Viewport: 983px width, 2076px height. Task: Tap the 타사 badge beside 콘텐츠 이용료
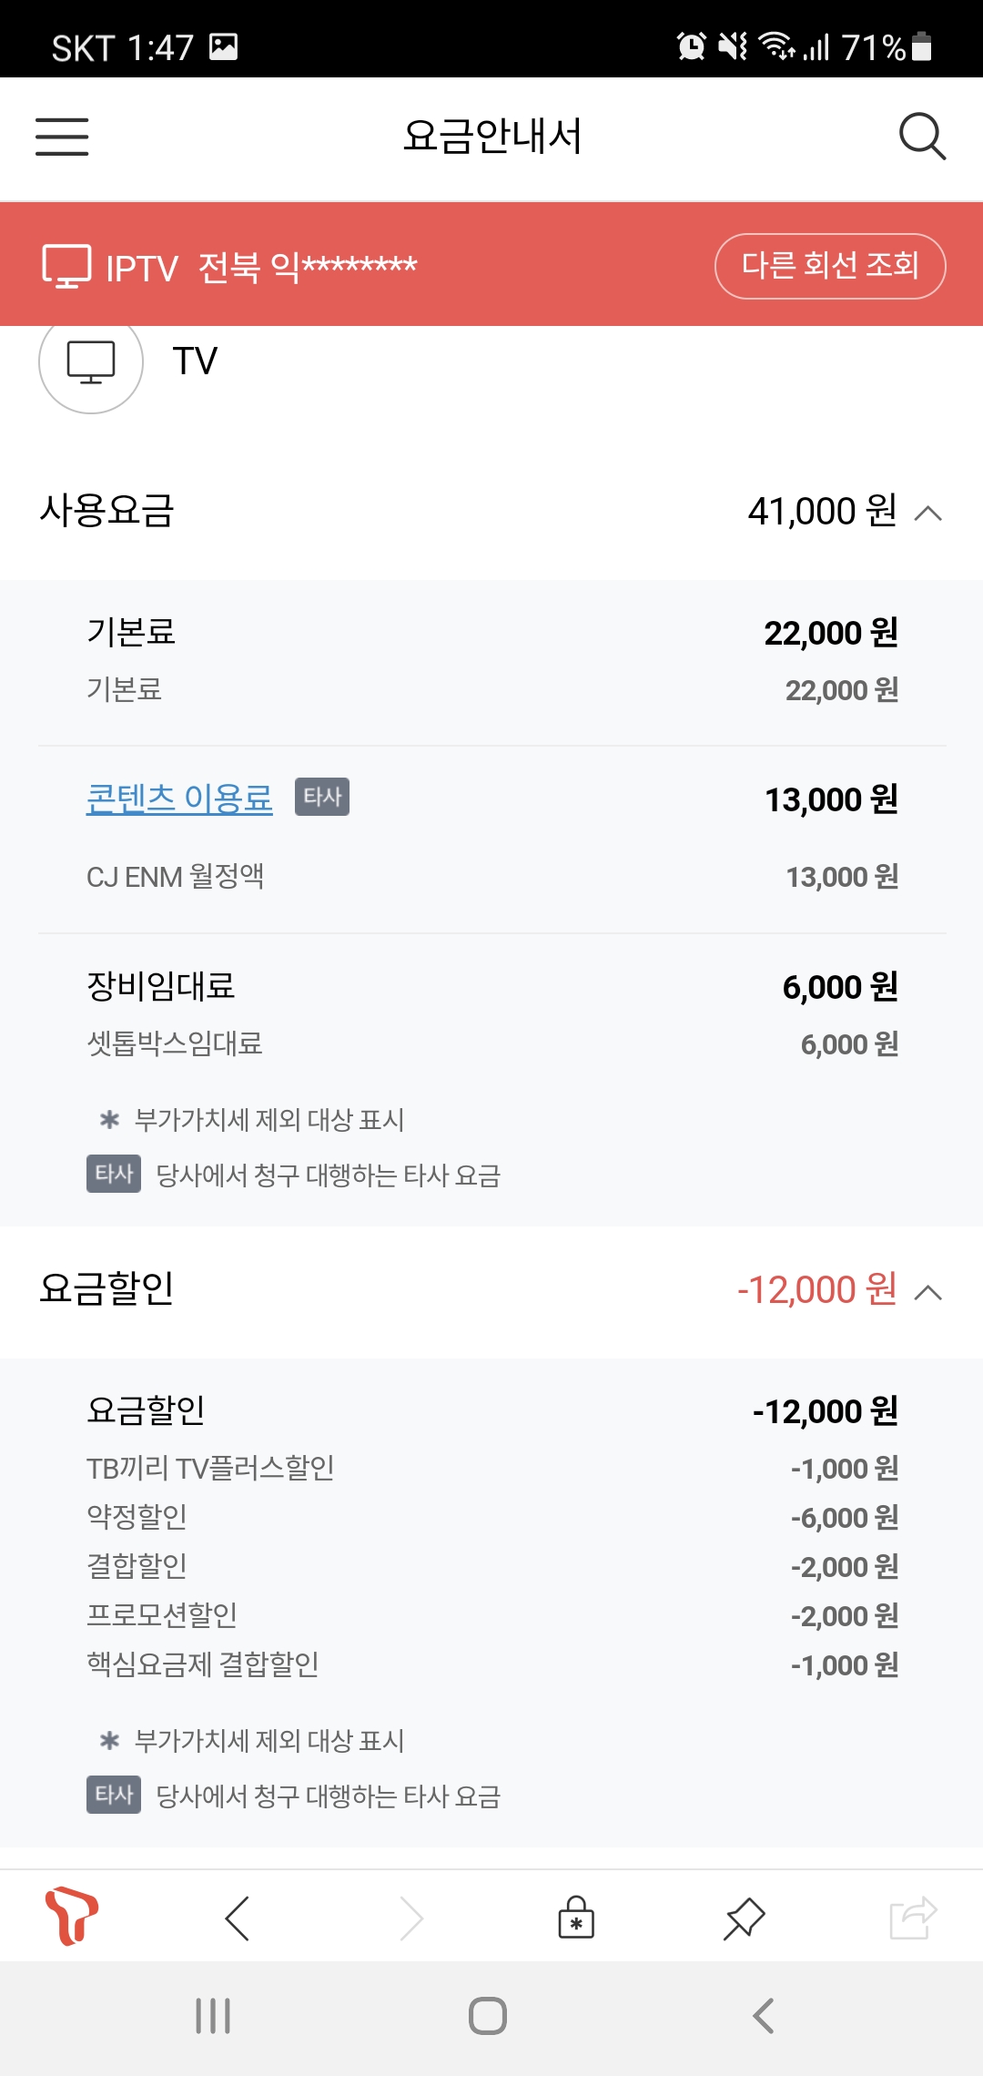coord(322,797)
